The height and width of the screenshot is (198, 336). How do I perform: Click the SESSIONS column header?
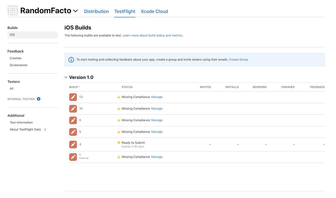click(260, 87)
